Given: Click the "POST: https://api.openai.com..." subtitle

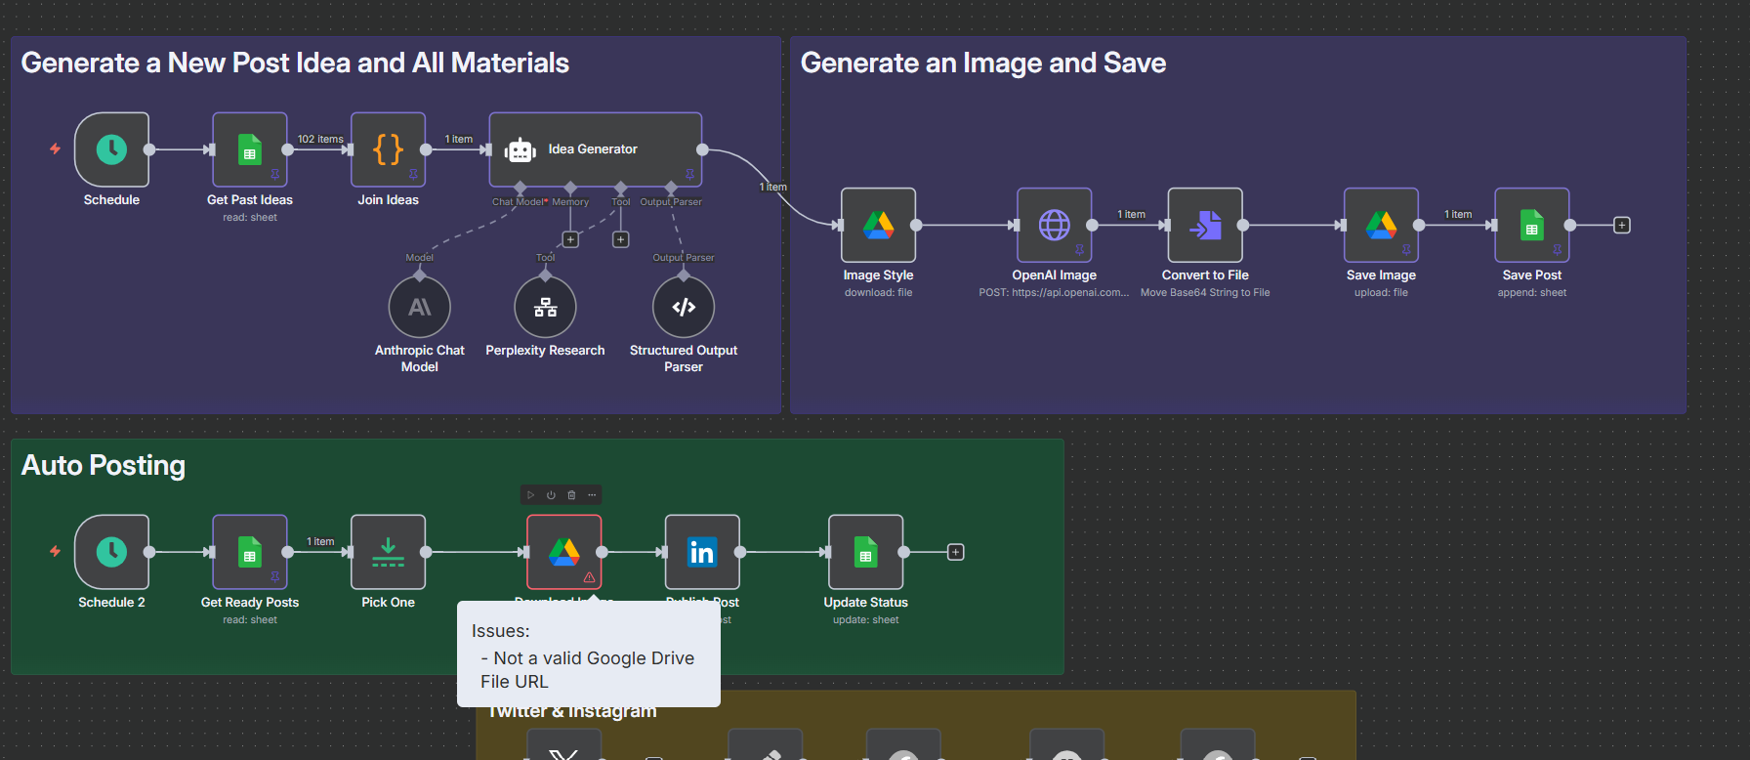Looking at the screenshot, I should (x=1054, y=292).
